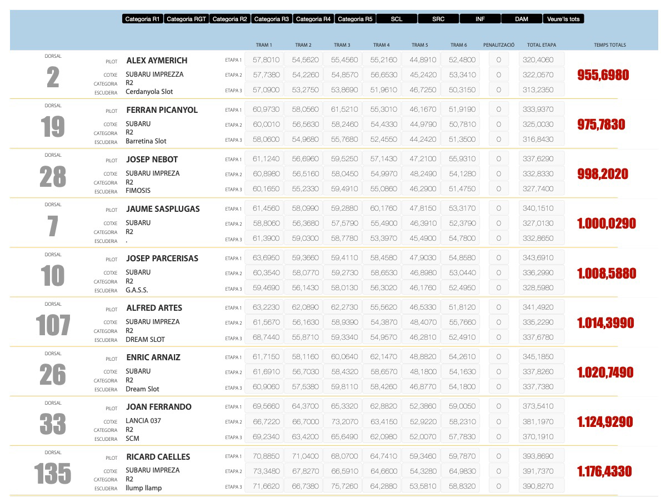
Task: Click the Veure'ls tots button
Action: [x=563, y=19]
